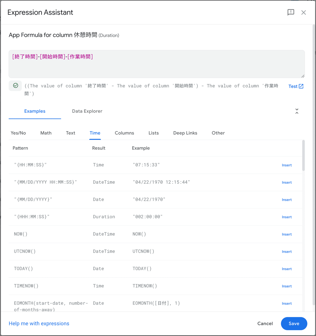The width and height of the screenshot is (316, 336).
Task: Open the Deep Links examples category
Action: 185,133
